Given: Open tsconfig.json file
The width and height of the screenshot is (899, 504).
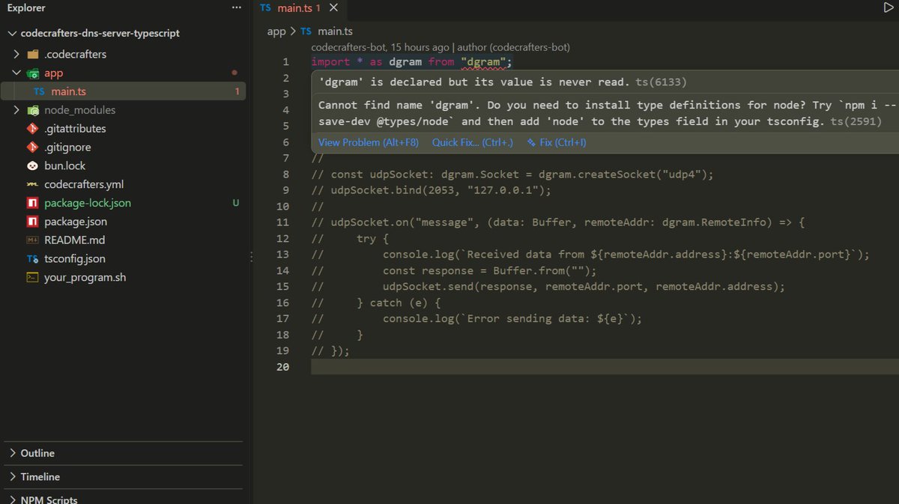Looking at the screenshot, I should click(x=75, y=259).
